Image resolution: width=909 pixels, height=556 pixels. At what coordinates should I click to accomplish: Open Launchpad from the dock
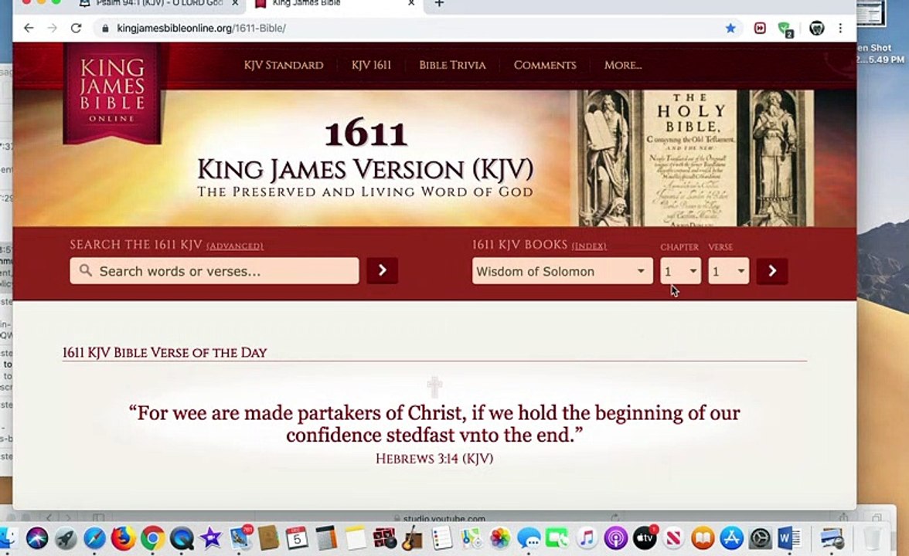[x=66, y=539]
